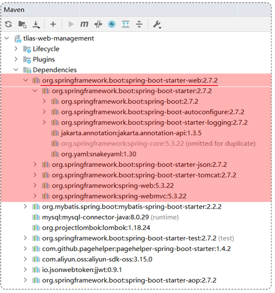Download sources and documentation icon
275x293 pixels.
point(36,25)
